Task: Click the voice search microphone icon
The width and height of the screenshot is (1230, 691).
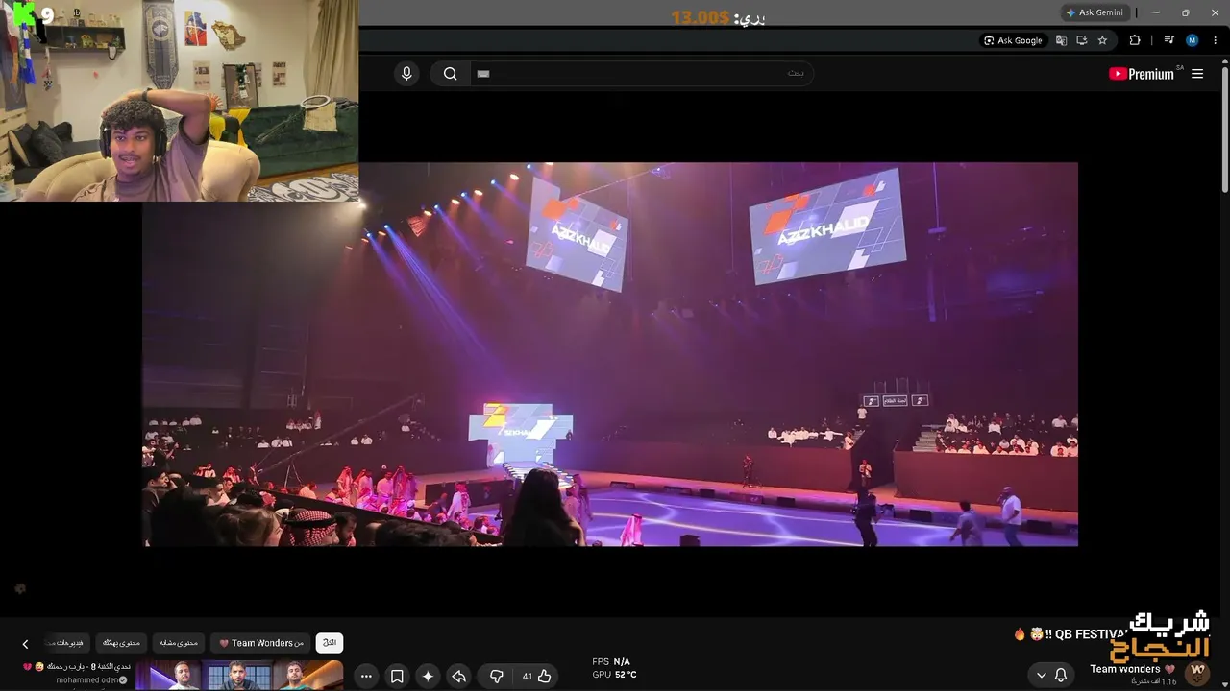Action: click(x=406, y=74)
